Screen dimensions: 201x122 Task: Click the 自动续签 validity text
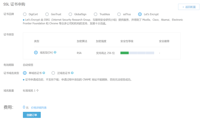[28, 65]
